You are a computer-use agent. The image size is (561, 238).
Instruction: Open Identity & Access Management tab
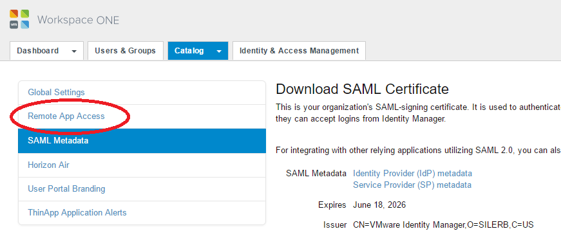[x=299, y=51]
